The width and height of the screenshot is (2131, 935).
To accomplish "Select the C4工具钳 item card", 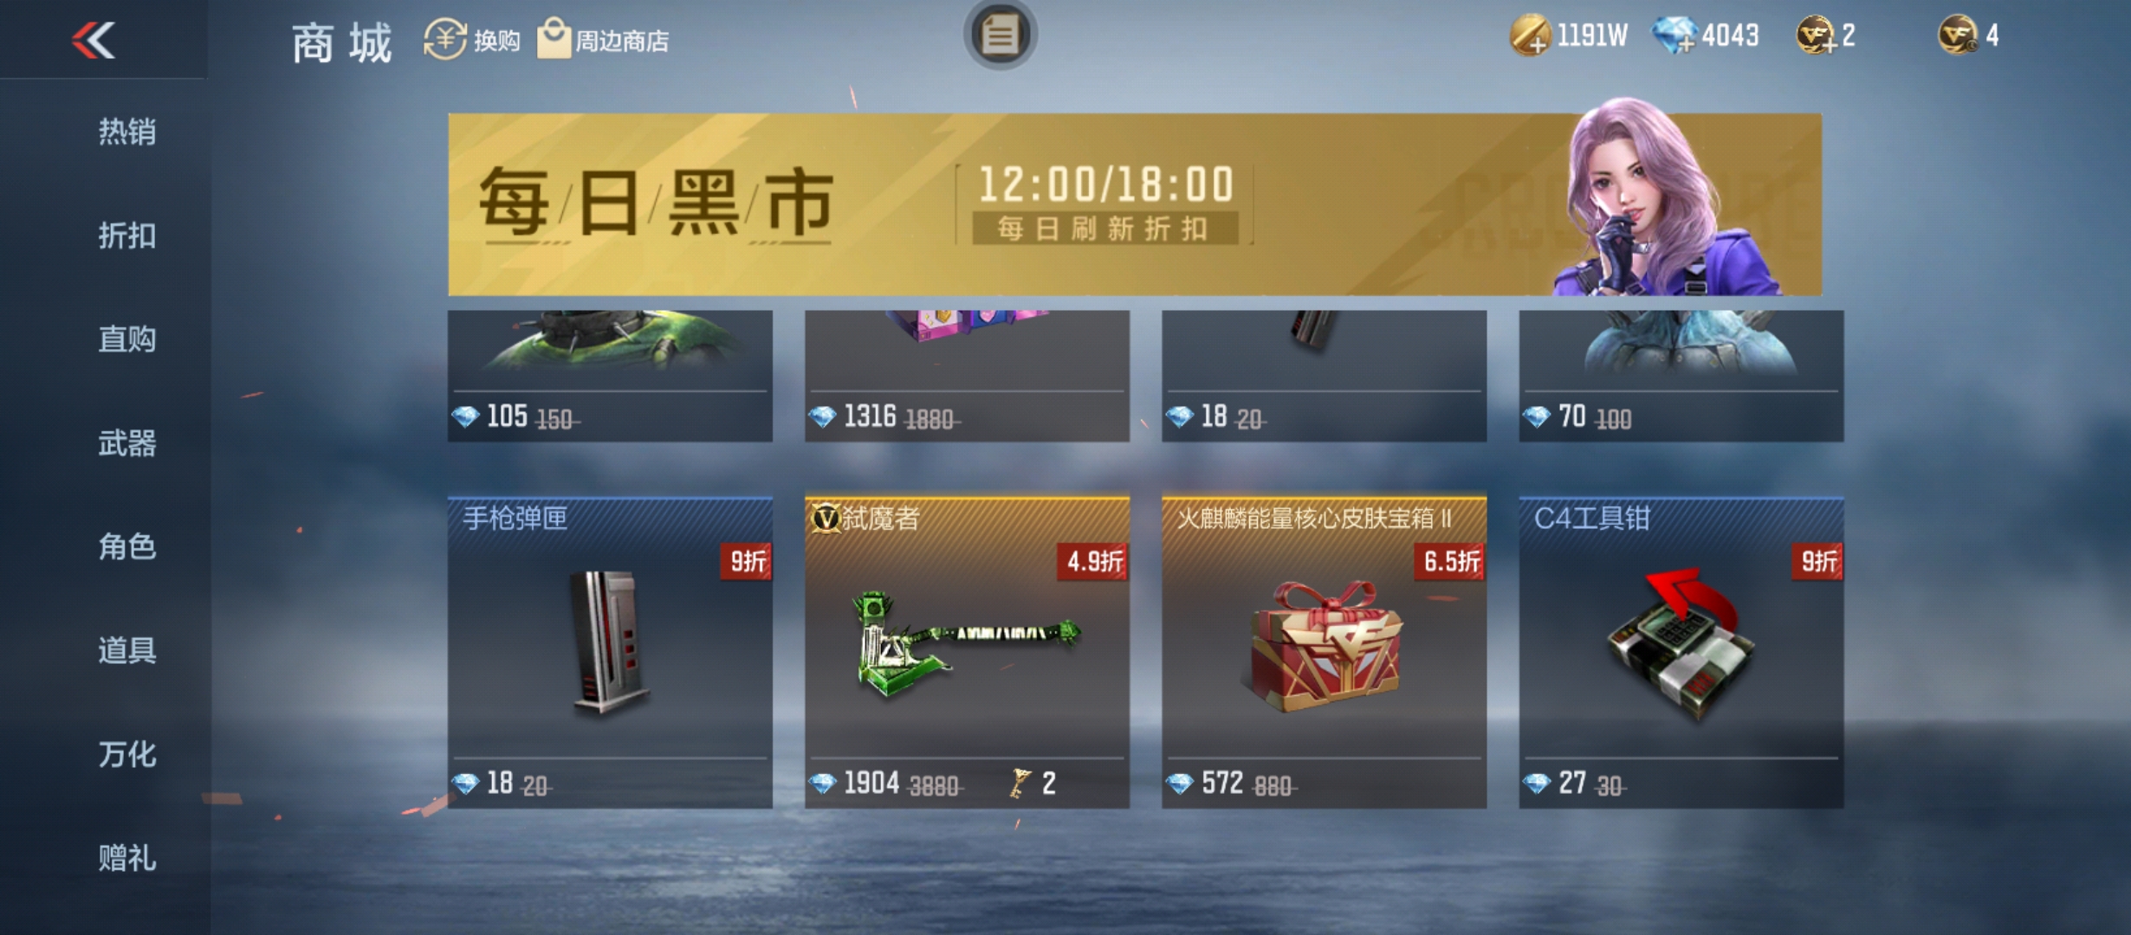I will click(1681, 653).
